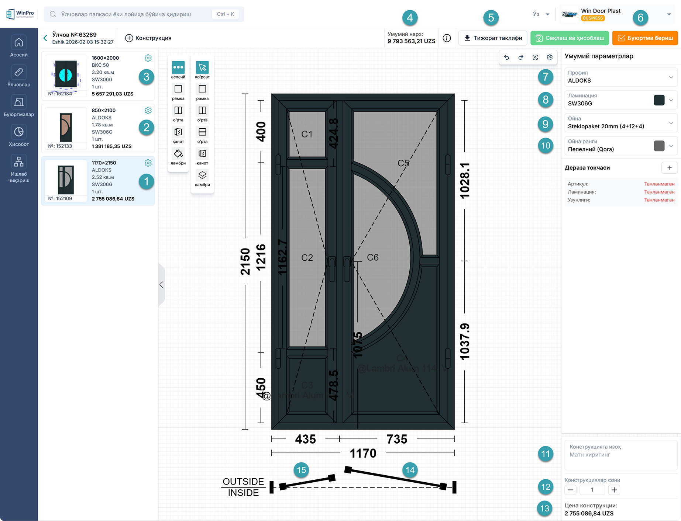Click the redo arrow icon
681x521 pixels.
click(521, 57)
